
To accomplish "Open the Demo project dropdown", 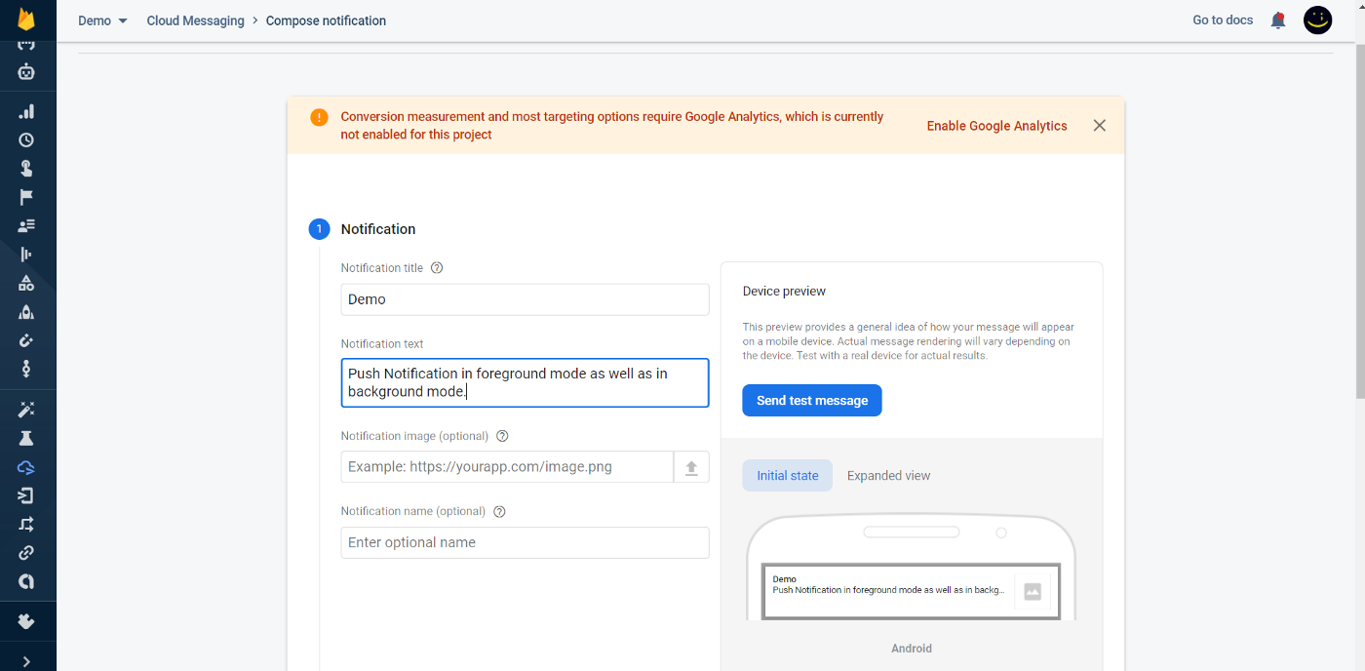I will tap(102, 20).
